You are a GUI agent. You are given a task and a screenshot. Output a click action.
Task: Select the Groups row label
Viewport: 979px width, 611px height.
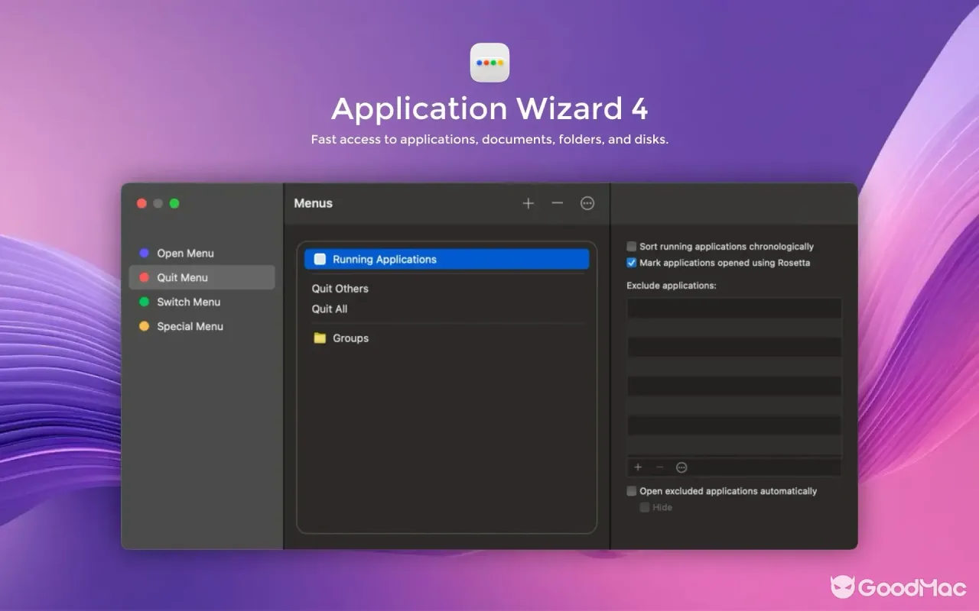[x=351, y=338]
